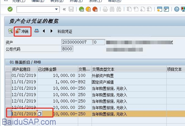185x126 pixels.
Task: Click the red Cancel icon
Action: (x=95, y=9)
